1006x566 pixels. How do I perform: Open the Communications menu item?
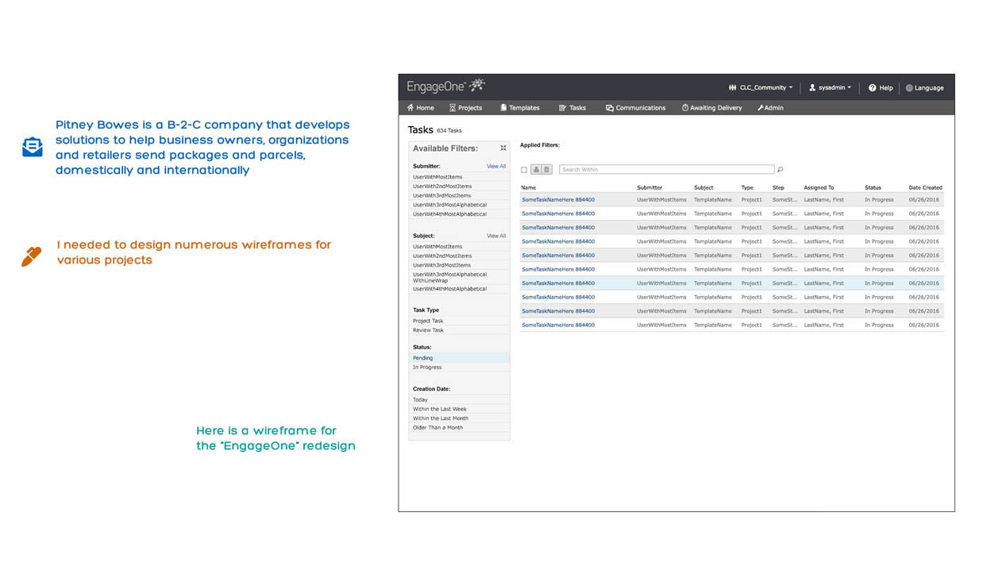[635, 108]
